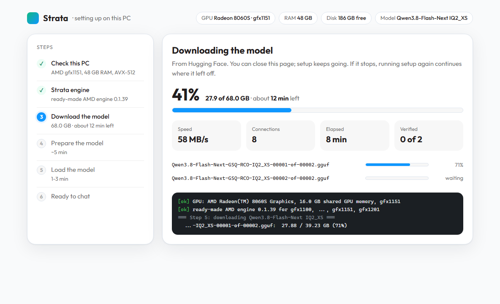Click the Downloading the model heading
Viewport: 500px width, 304px height.
[x=222, y=50]
